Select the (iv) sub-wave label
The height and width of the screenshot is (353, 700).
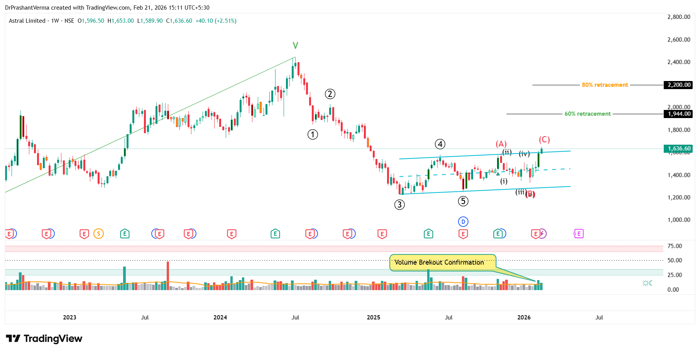(524, 154)
